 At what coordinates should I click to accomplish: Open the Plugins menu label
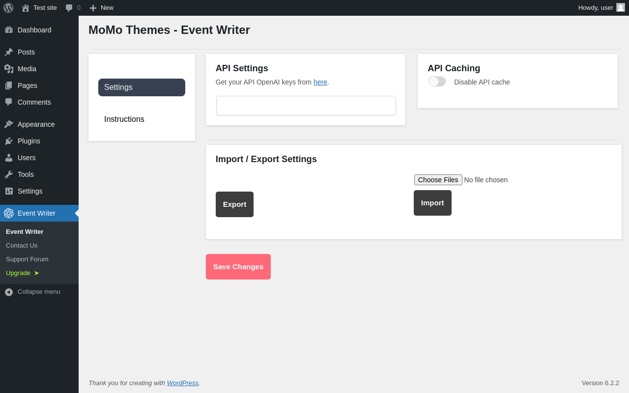coord(29,141)
